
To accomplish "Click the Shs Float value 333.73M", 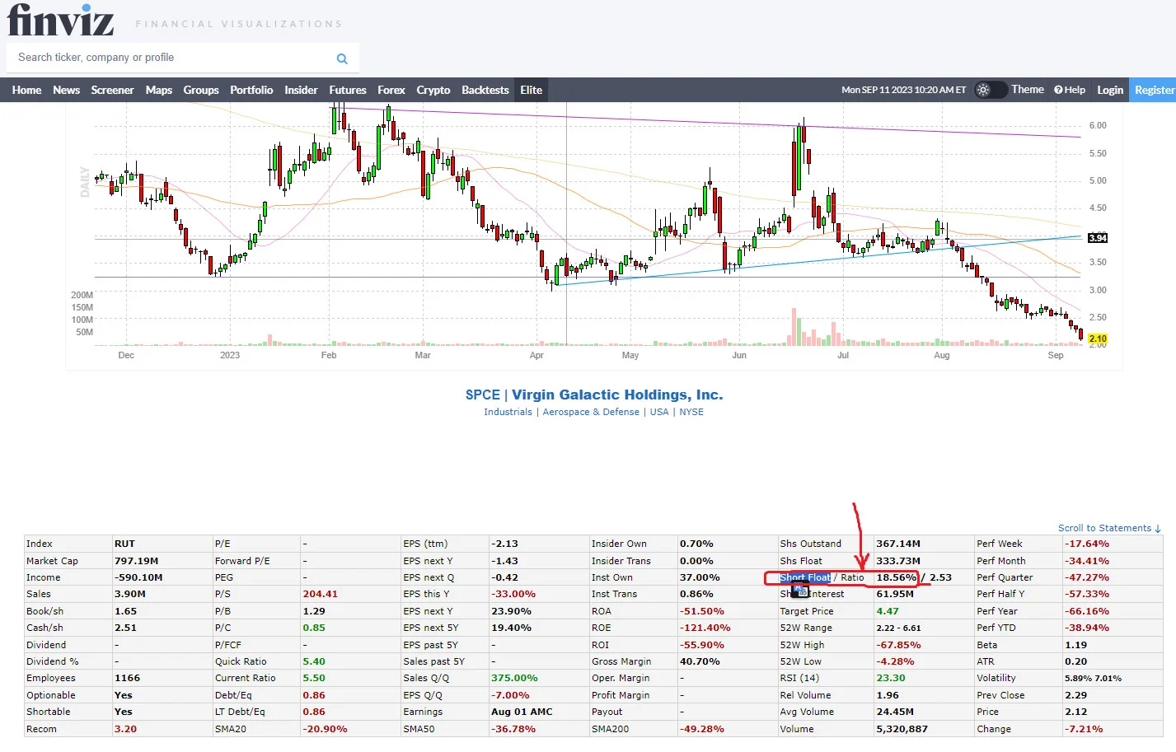I will pyautogui.click(x=898, y=561).
